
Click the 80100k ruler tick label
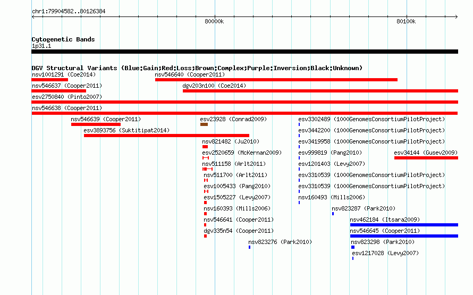coord(406,21)
